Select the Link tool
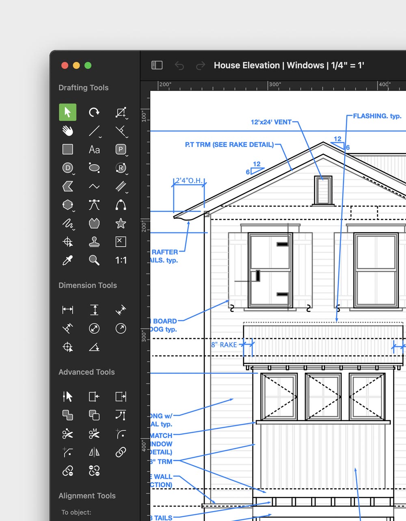406x521 pixels. [x=121, y=452]
